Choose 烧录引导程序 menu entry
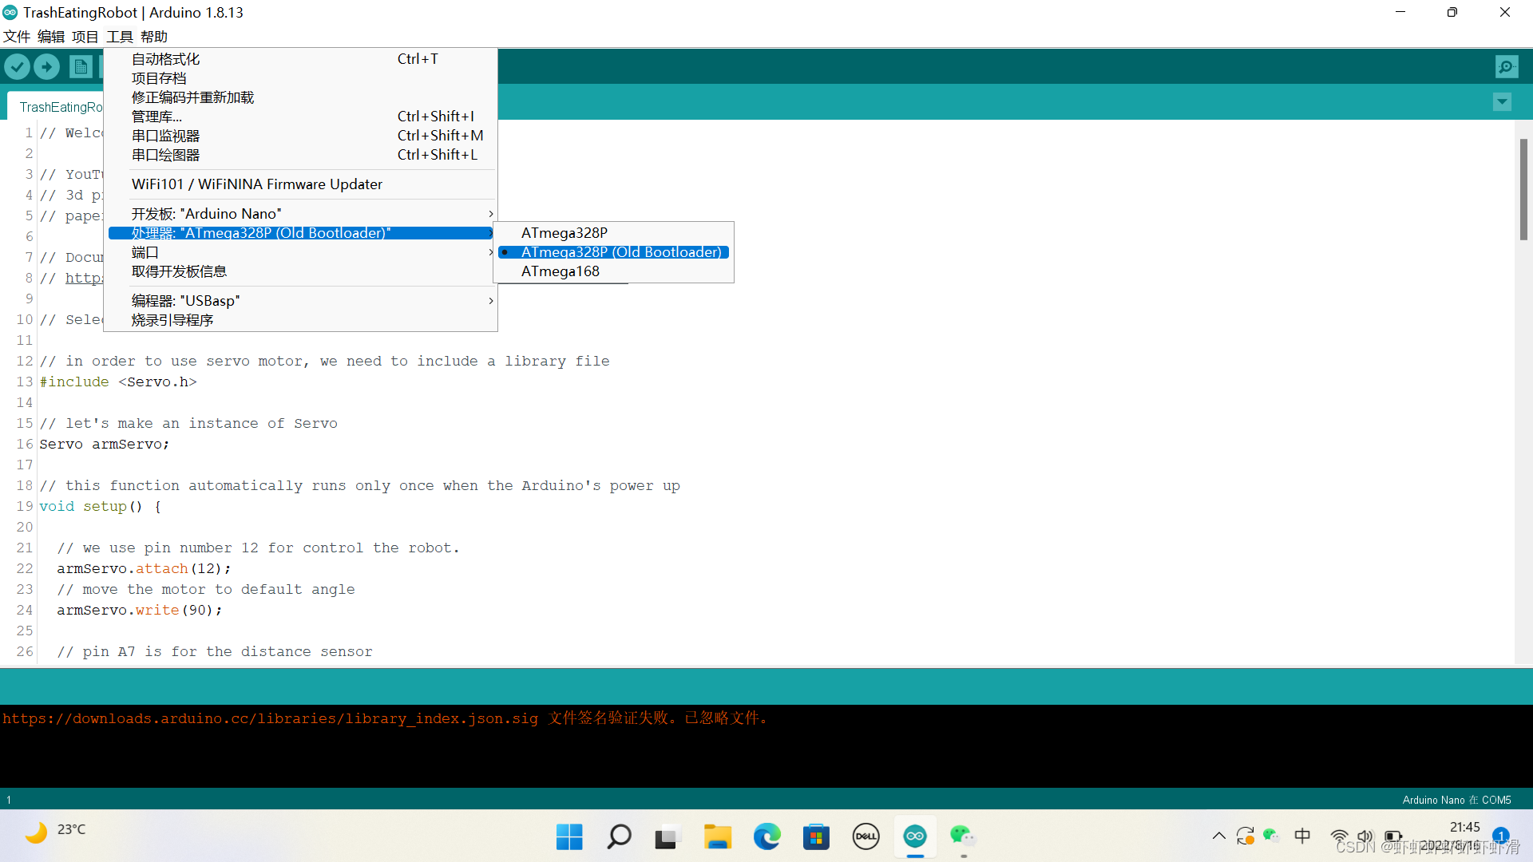 pos(302,320)
